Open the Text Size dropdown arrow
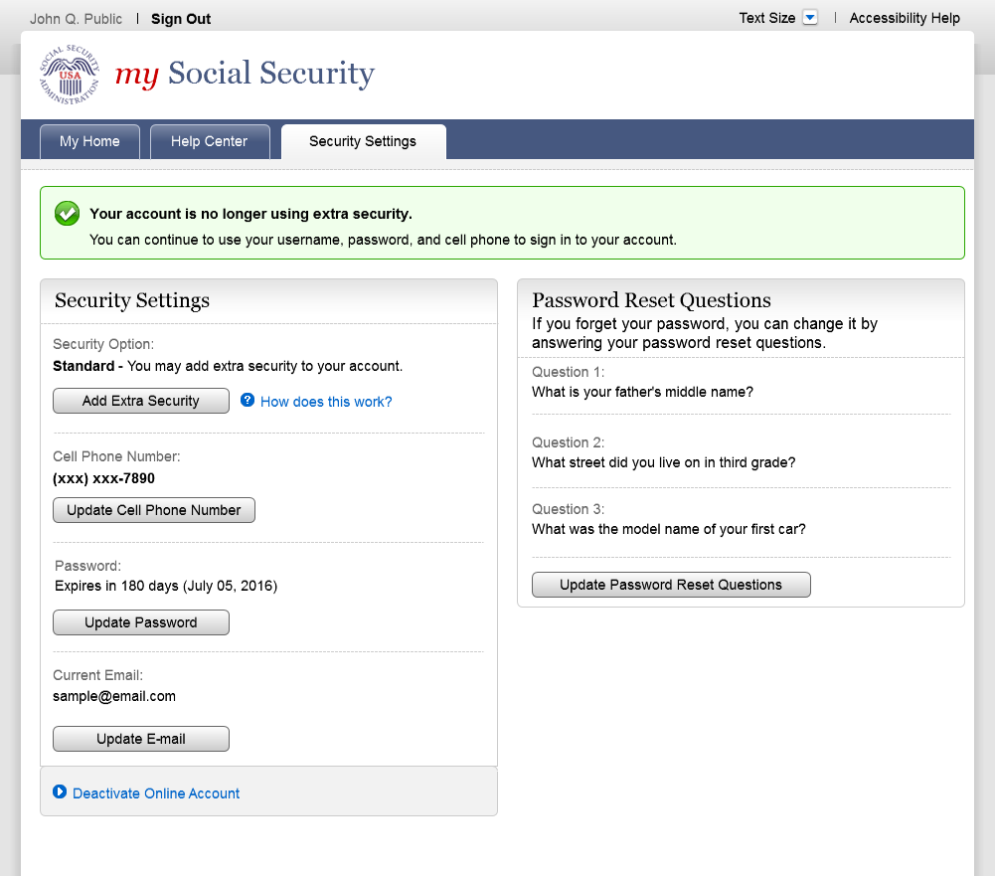 [810, 18]
